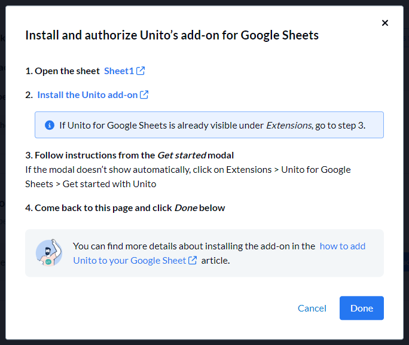
Task: Click the italic Extensions word in the info banner
Action: click(289, 125)
